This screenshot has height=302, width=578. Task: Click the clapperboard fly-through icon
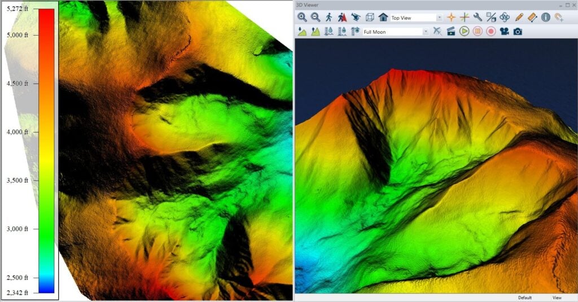(451, 32)
